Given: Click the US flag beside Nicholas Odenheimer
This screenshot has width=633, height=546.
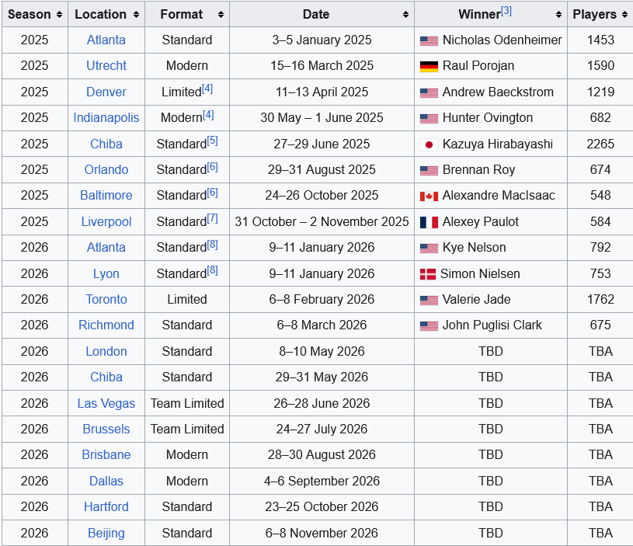Looking at the screenshot, I should tap(429, 40).
